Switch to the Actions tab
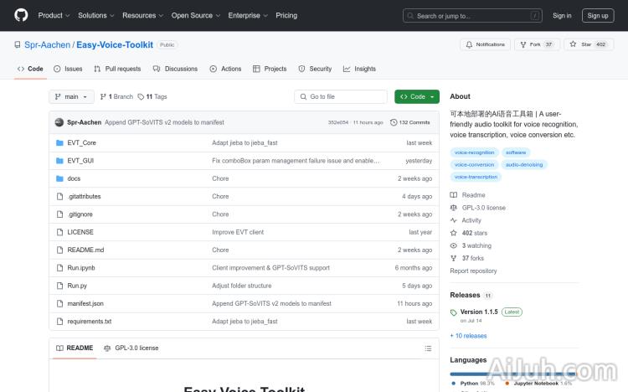Viewport: 628px width, 392px height. point(225,69)
